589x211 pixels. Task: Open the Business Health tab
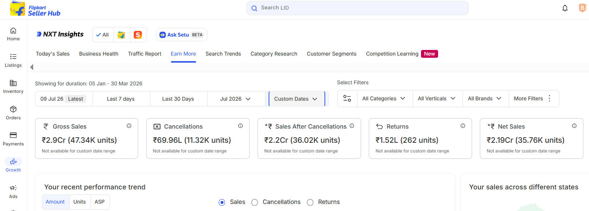[99, 54]
